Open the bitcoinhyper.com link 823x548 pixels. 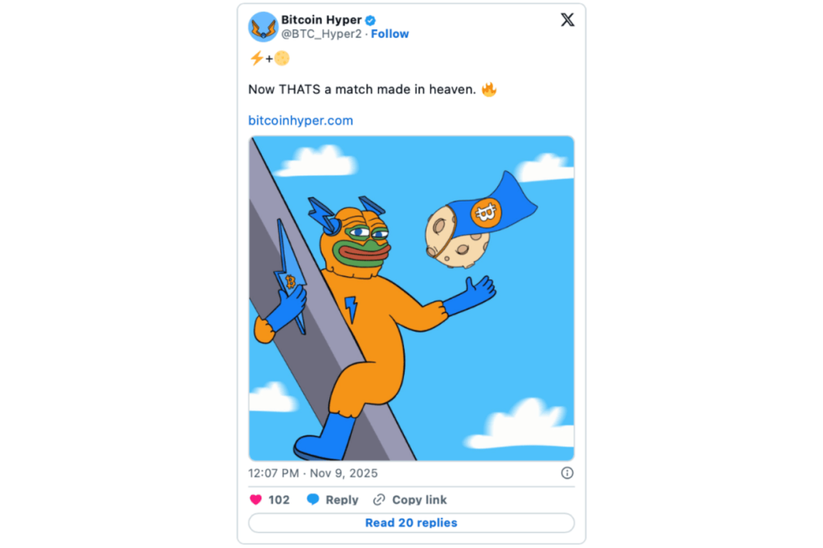301,120
